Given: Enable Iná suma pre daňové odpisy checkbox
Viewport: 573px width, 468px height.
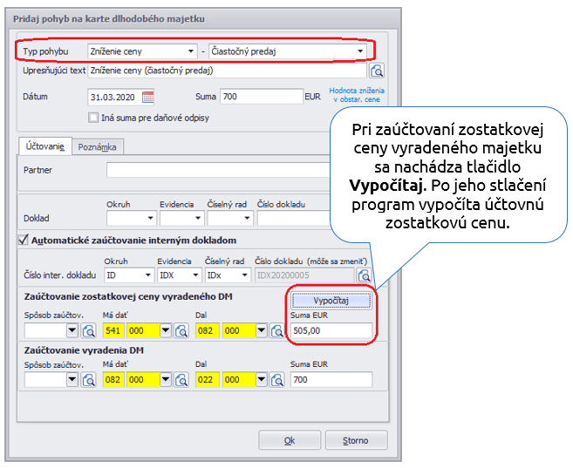Looking at the screenshot, I should coord(94,118).
